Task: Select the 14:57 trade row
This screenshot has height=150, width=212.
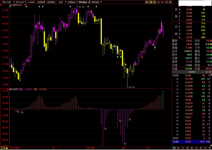Action: click(191, 138)
